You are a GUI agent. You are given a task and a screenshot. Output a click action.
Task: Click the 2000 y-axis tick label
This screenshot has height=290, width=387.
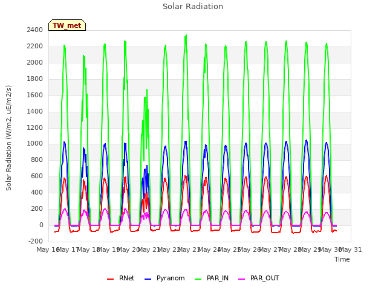[x=35, y=62]
